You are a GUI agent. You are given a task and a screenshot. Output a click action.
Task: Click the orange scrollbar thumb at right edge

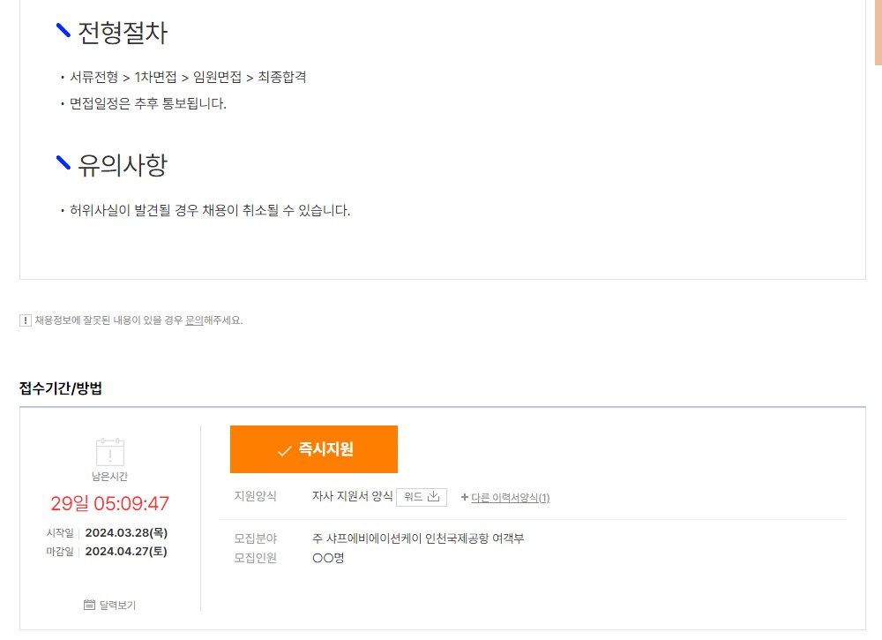click(x=878, y=32)
